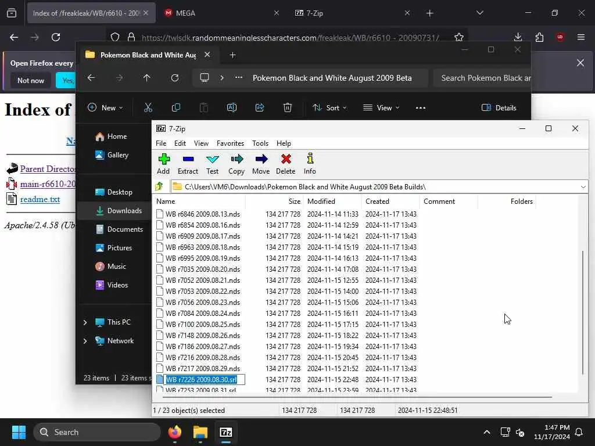Open Firefox downloads panel
The width and height of the screenshot is (595, 446).
(x=518, y=37)
